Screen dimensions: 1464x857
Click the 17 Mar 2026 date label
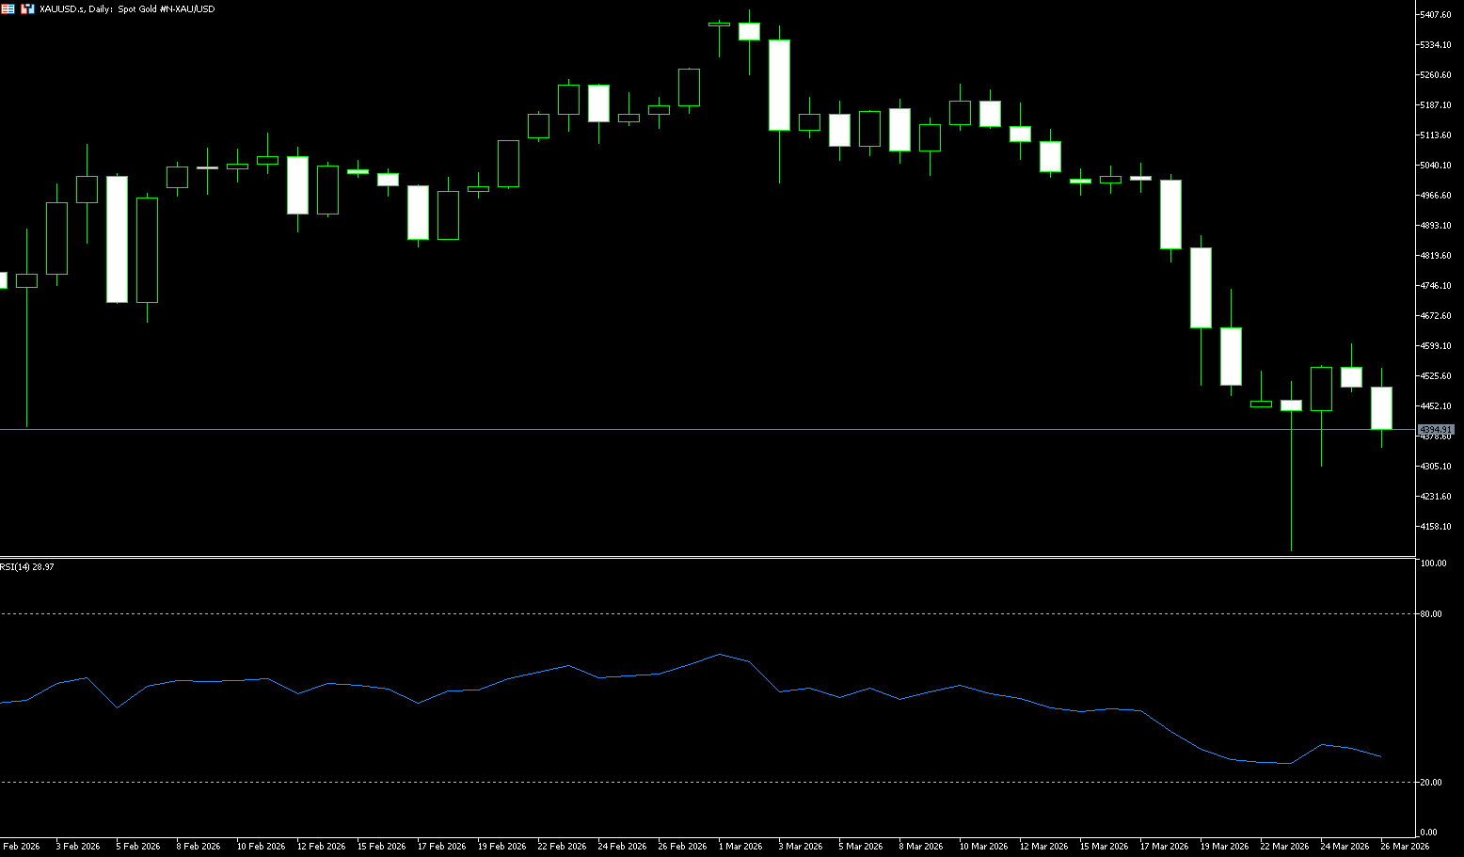pyautogui.click(x=1164, y=847)
